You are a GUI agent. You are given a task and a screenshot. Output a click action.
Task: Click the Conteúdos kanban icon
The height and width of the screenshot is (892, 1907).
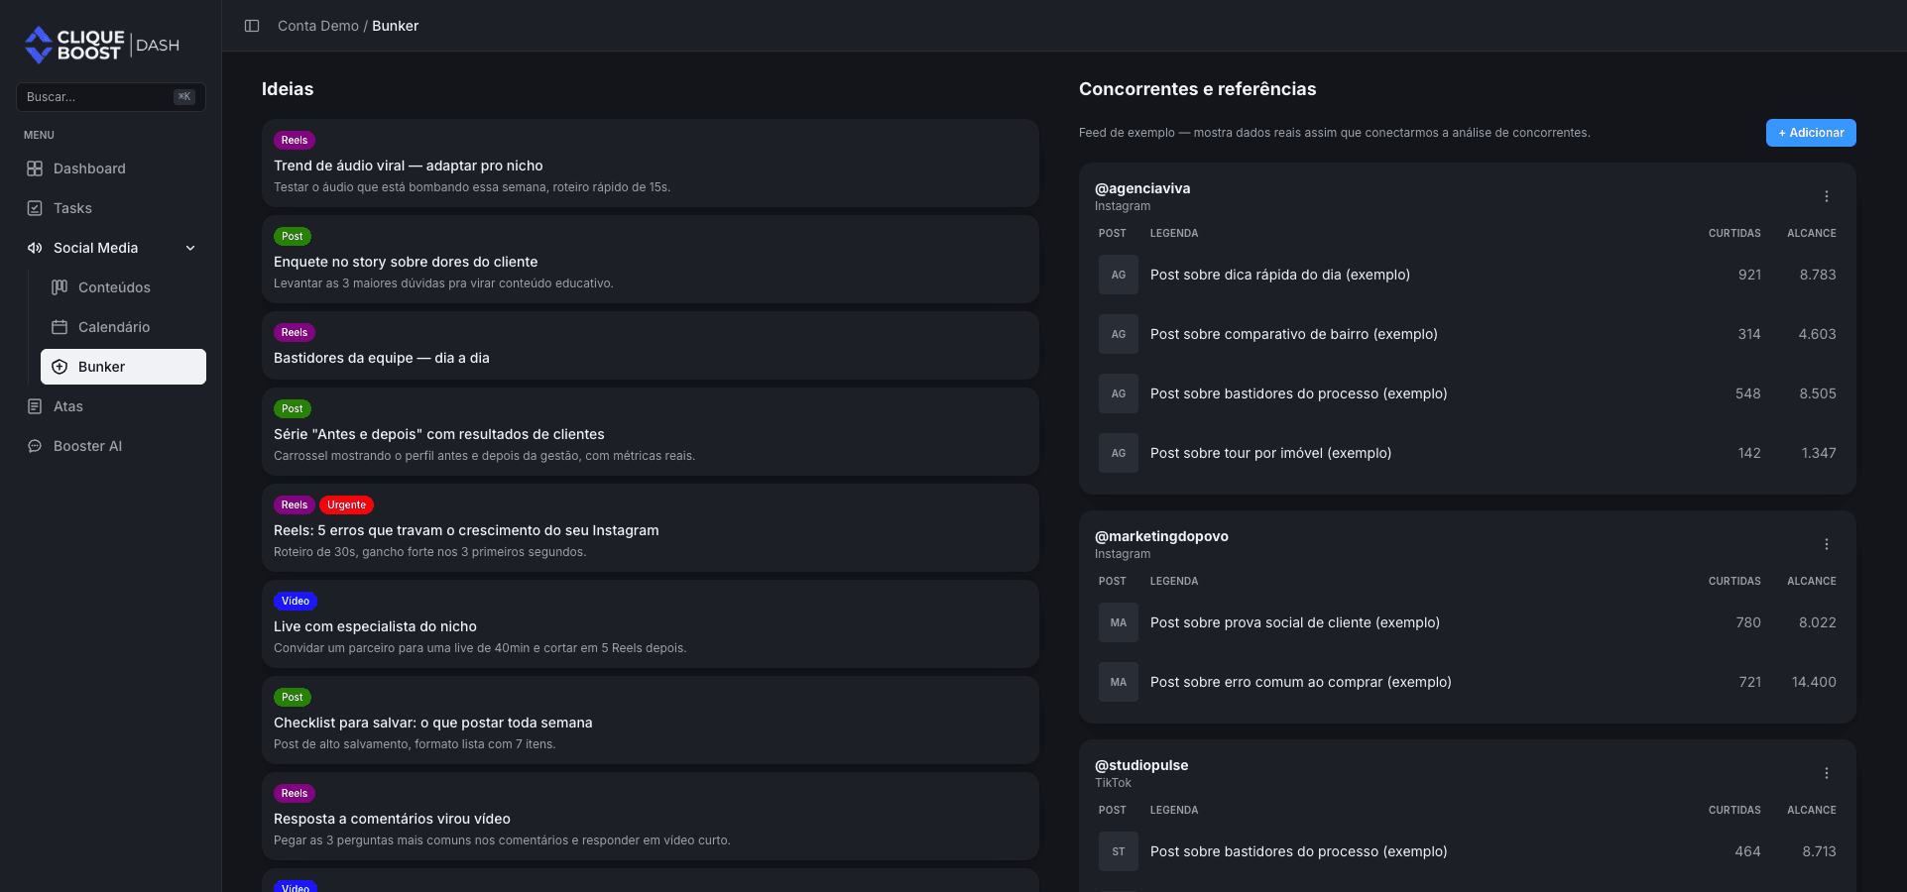[60, 287]
